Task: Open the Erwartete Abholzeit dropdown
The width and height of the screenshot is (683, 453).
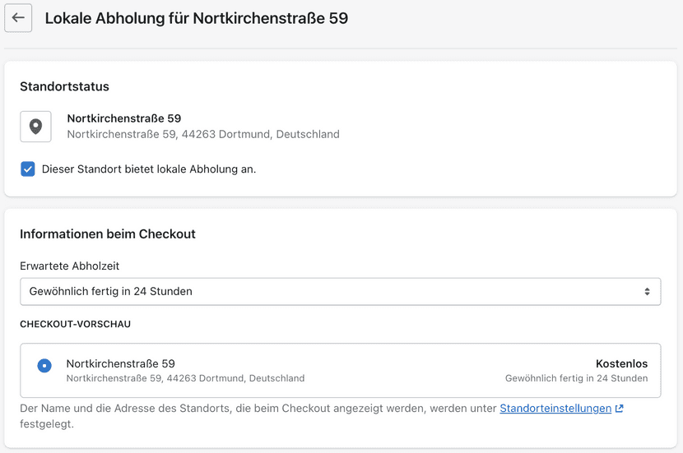Action: pos(340,292)
